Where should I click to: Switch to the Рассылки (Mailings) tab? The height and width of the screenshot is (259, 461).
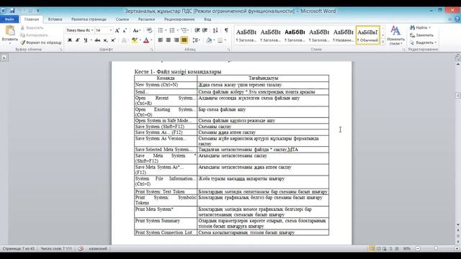tap(146, 19)
